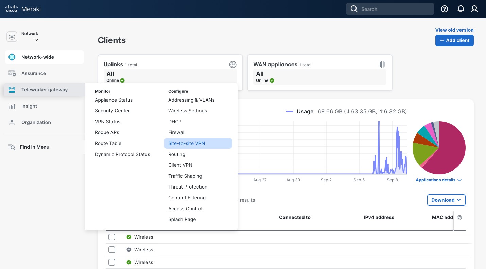Image resolution: width=486 pixels, height=269 pixels.
Task: Select Site-to-site VPN menu item
Action: pyautogui.click(x=187, y=143)
